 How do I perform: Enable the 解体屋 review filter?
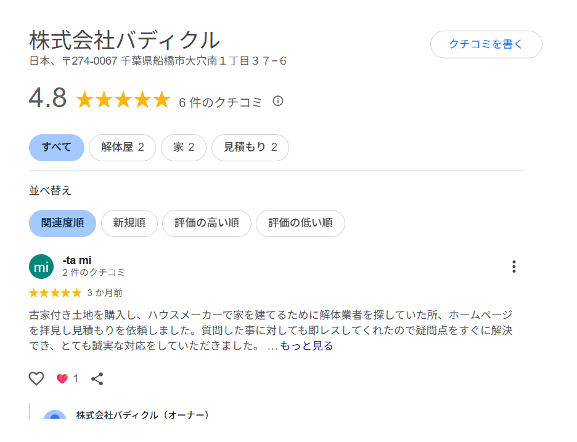click(x=122, y=147)
